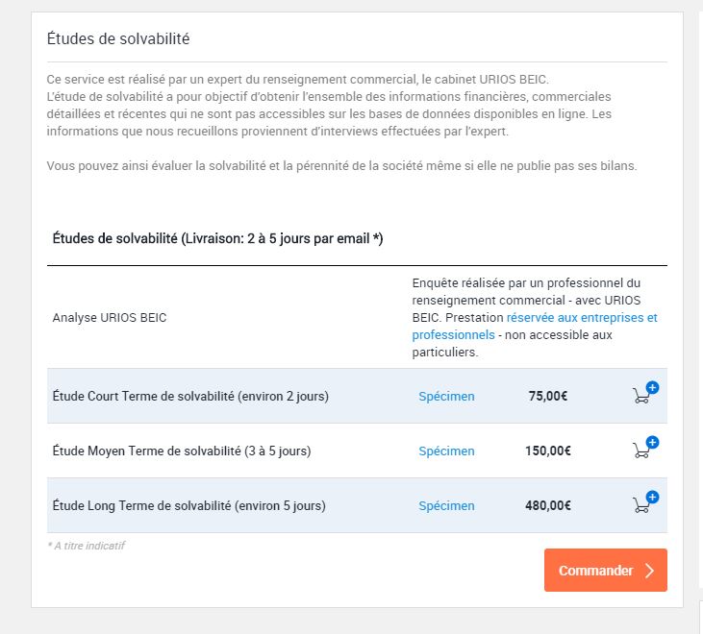Select the Étude Long Terme de solvabilité label

[x=188, y=505]
